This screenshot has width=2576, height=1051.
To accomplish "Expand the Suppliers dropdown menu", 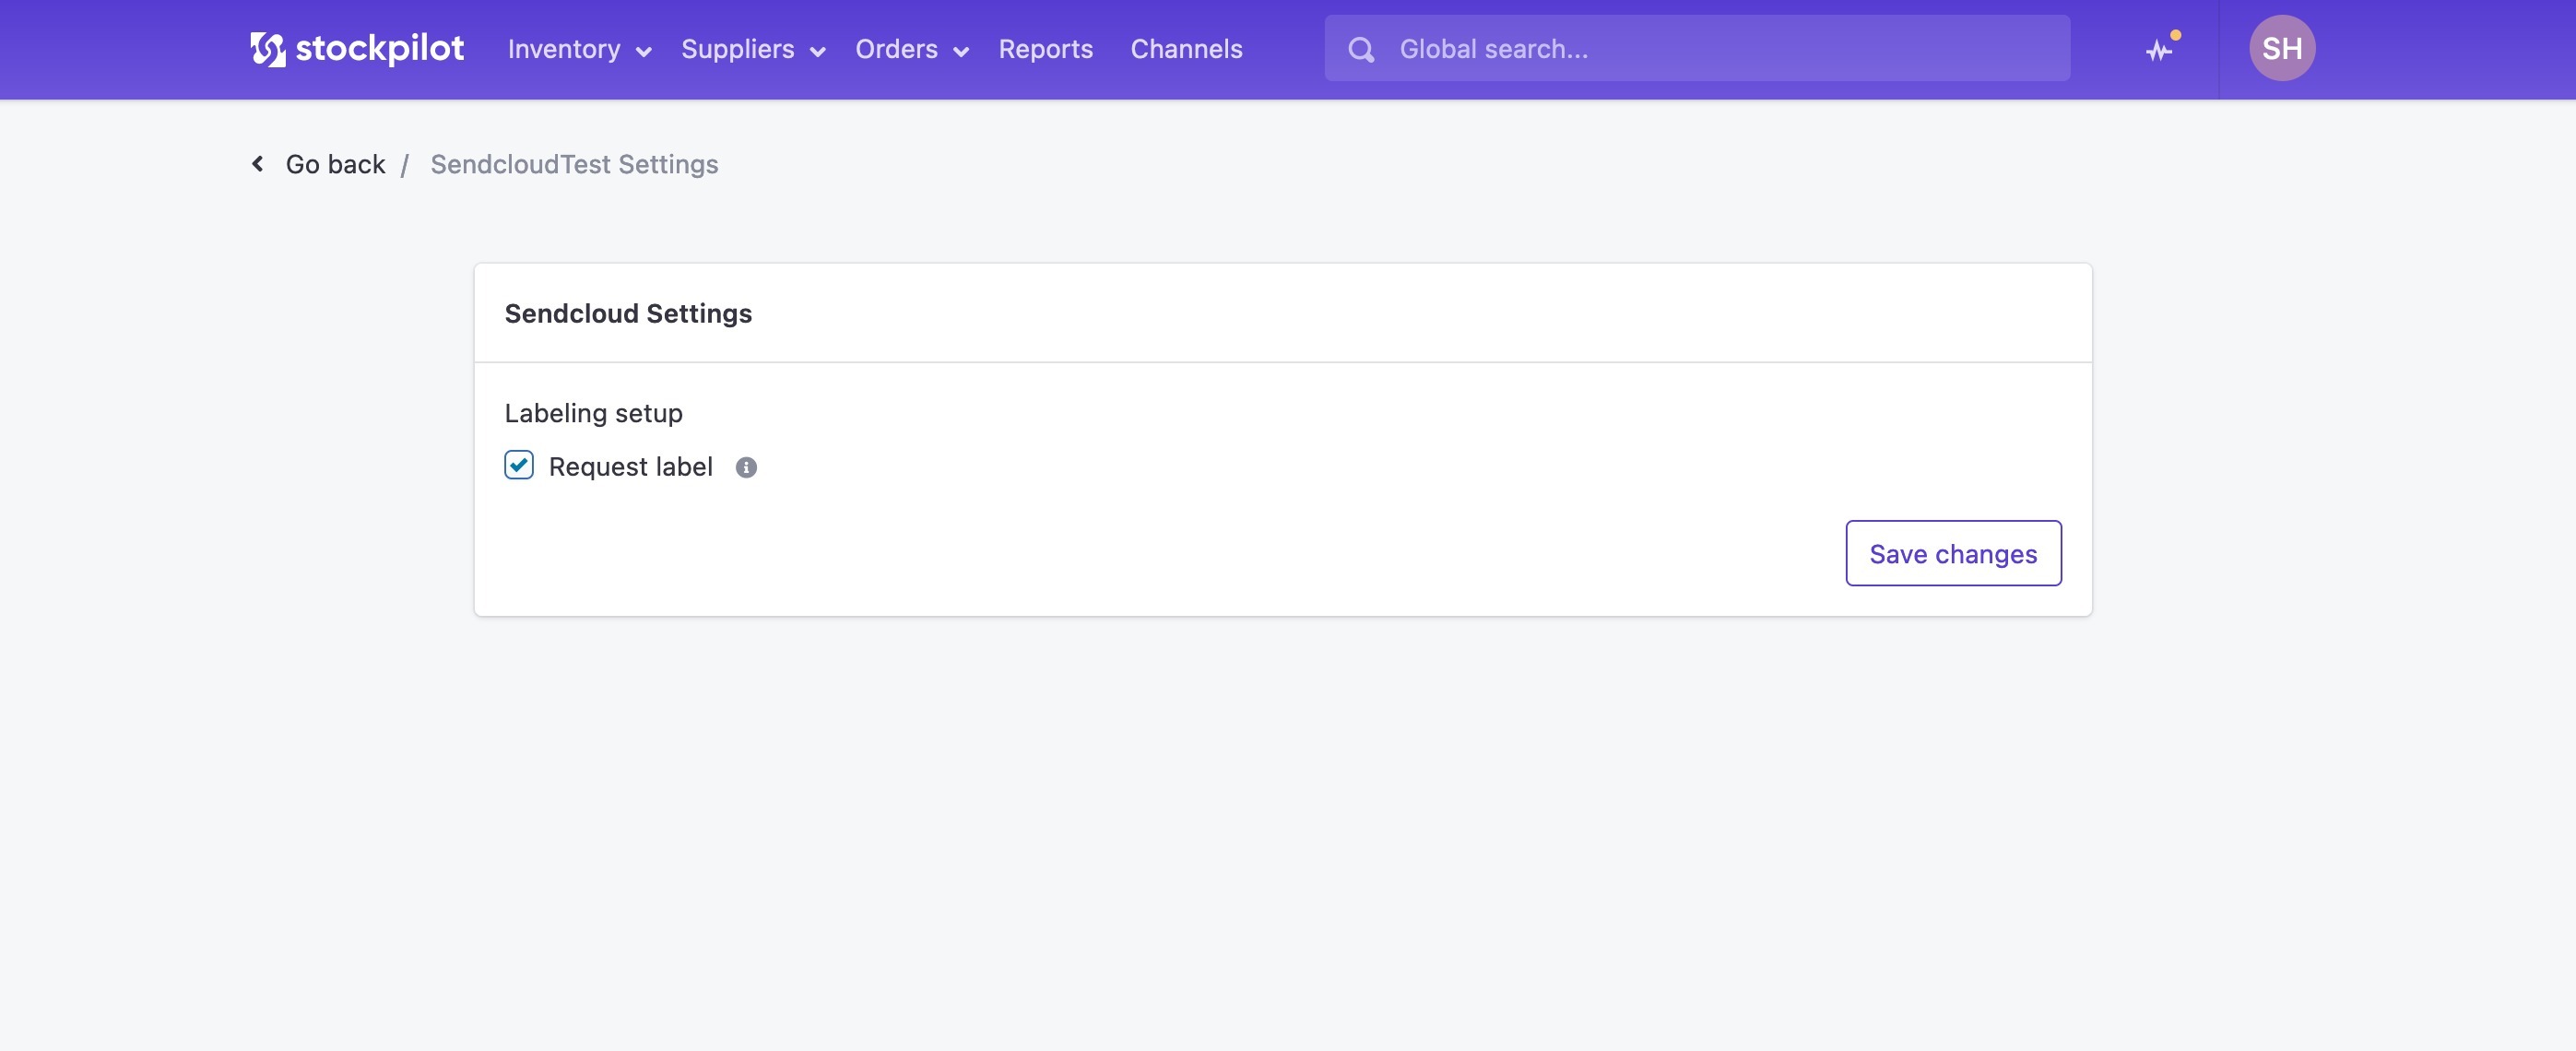I will (752, 49).
